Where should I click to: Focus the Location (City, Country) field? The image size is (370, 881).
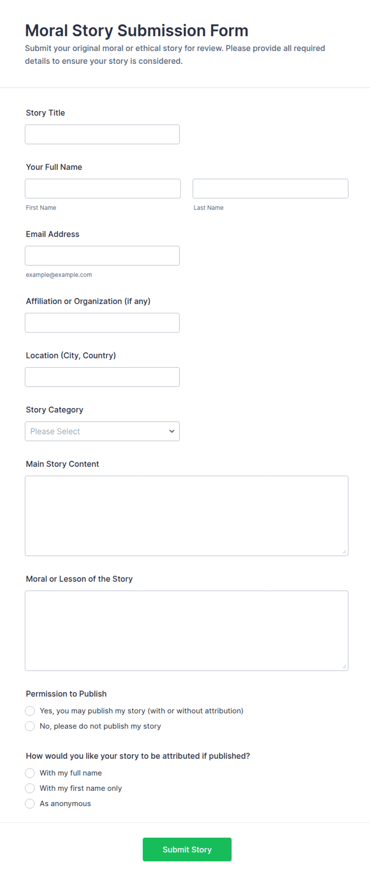tap(102, 377)
